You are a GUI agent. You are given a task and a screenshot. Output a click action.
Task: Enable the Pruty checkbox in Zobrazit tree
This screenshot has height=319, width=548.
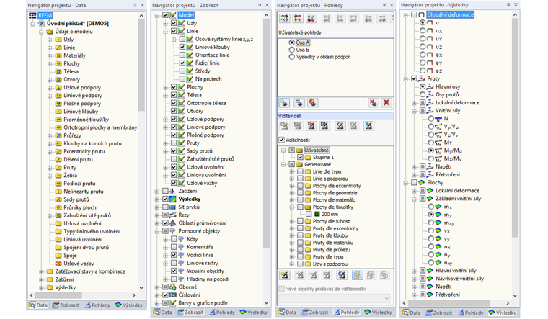[x=174, y=143]
